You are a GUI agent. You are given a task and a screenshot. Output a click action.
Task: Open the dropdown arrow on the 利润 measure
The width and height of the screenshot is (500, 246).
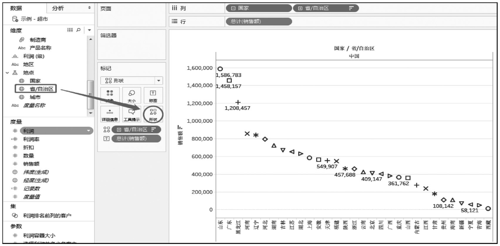(88, 131)
